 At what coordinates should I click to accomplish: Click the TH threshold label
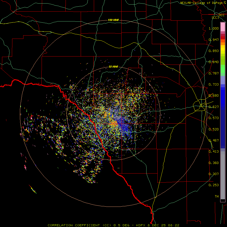pos(217,196)
